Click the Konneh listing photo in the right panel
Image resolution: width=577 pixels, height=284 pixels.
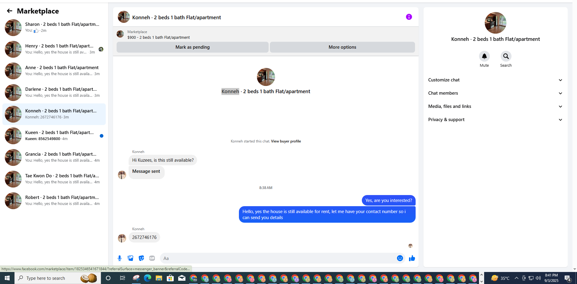pyautogui.click(x=495, y=23)
